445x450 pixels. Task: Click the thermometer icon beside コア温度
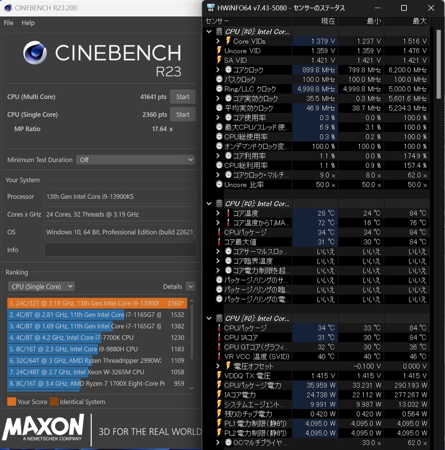[x=228, y=213]
